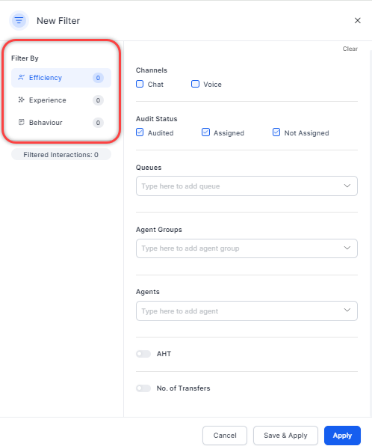
Task: Turn on No. of Transfers toggle
Action: pyautogui.click(x=143, y=388)
